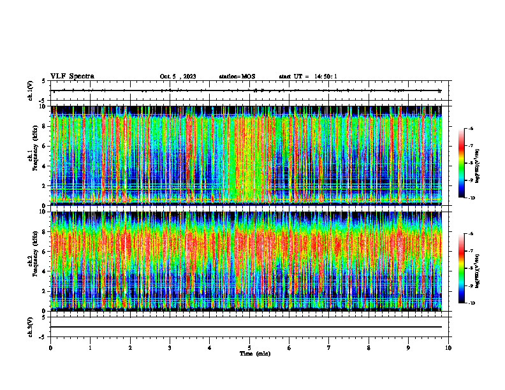Click the "Time (min)" x-axis label
The height and width of the screenshot is (390, 505).
click(255, 354)
